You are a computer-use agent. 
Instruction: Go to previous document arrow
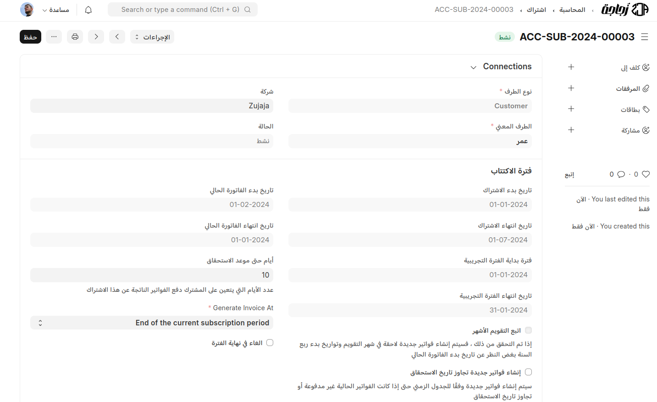pyautogui.click(x=117, y=37)
